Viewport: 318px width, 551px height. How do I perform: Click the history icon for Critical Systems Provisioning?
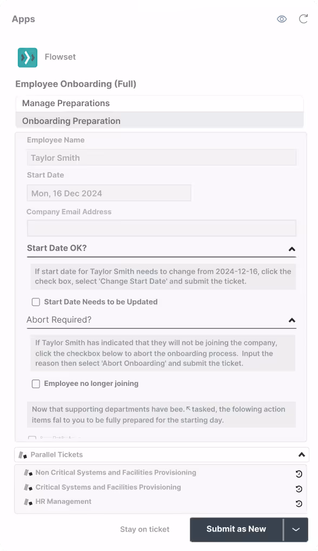[299, 488]
